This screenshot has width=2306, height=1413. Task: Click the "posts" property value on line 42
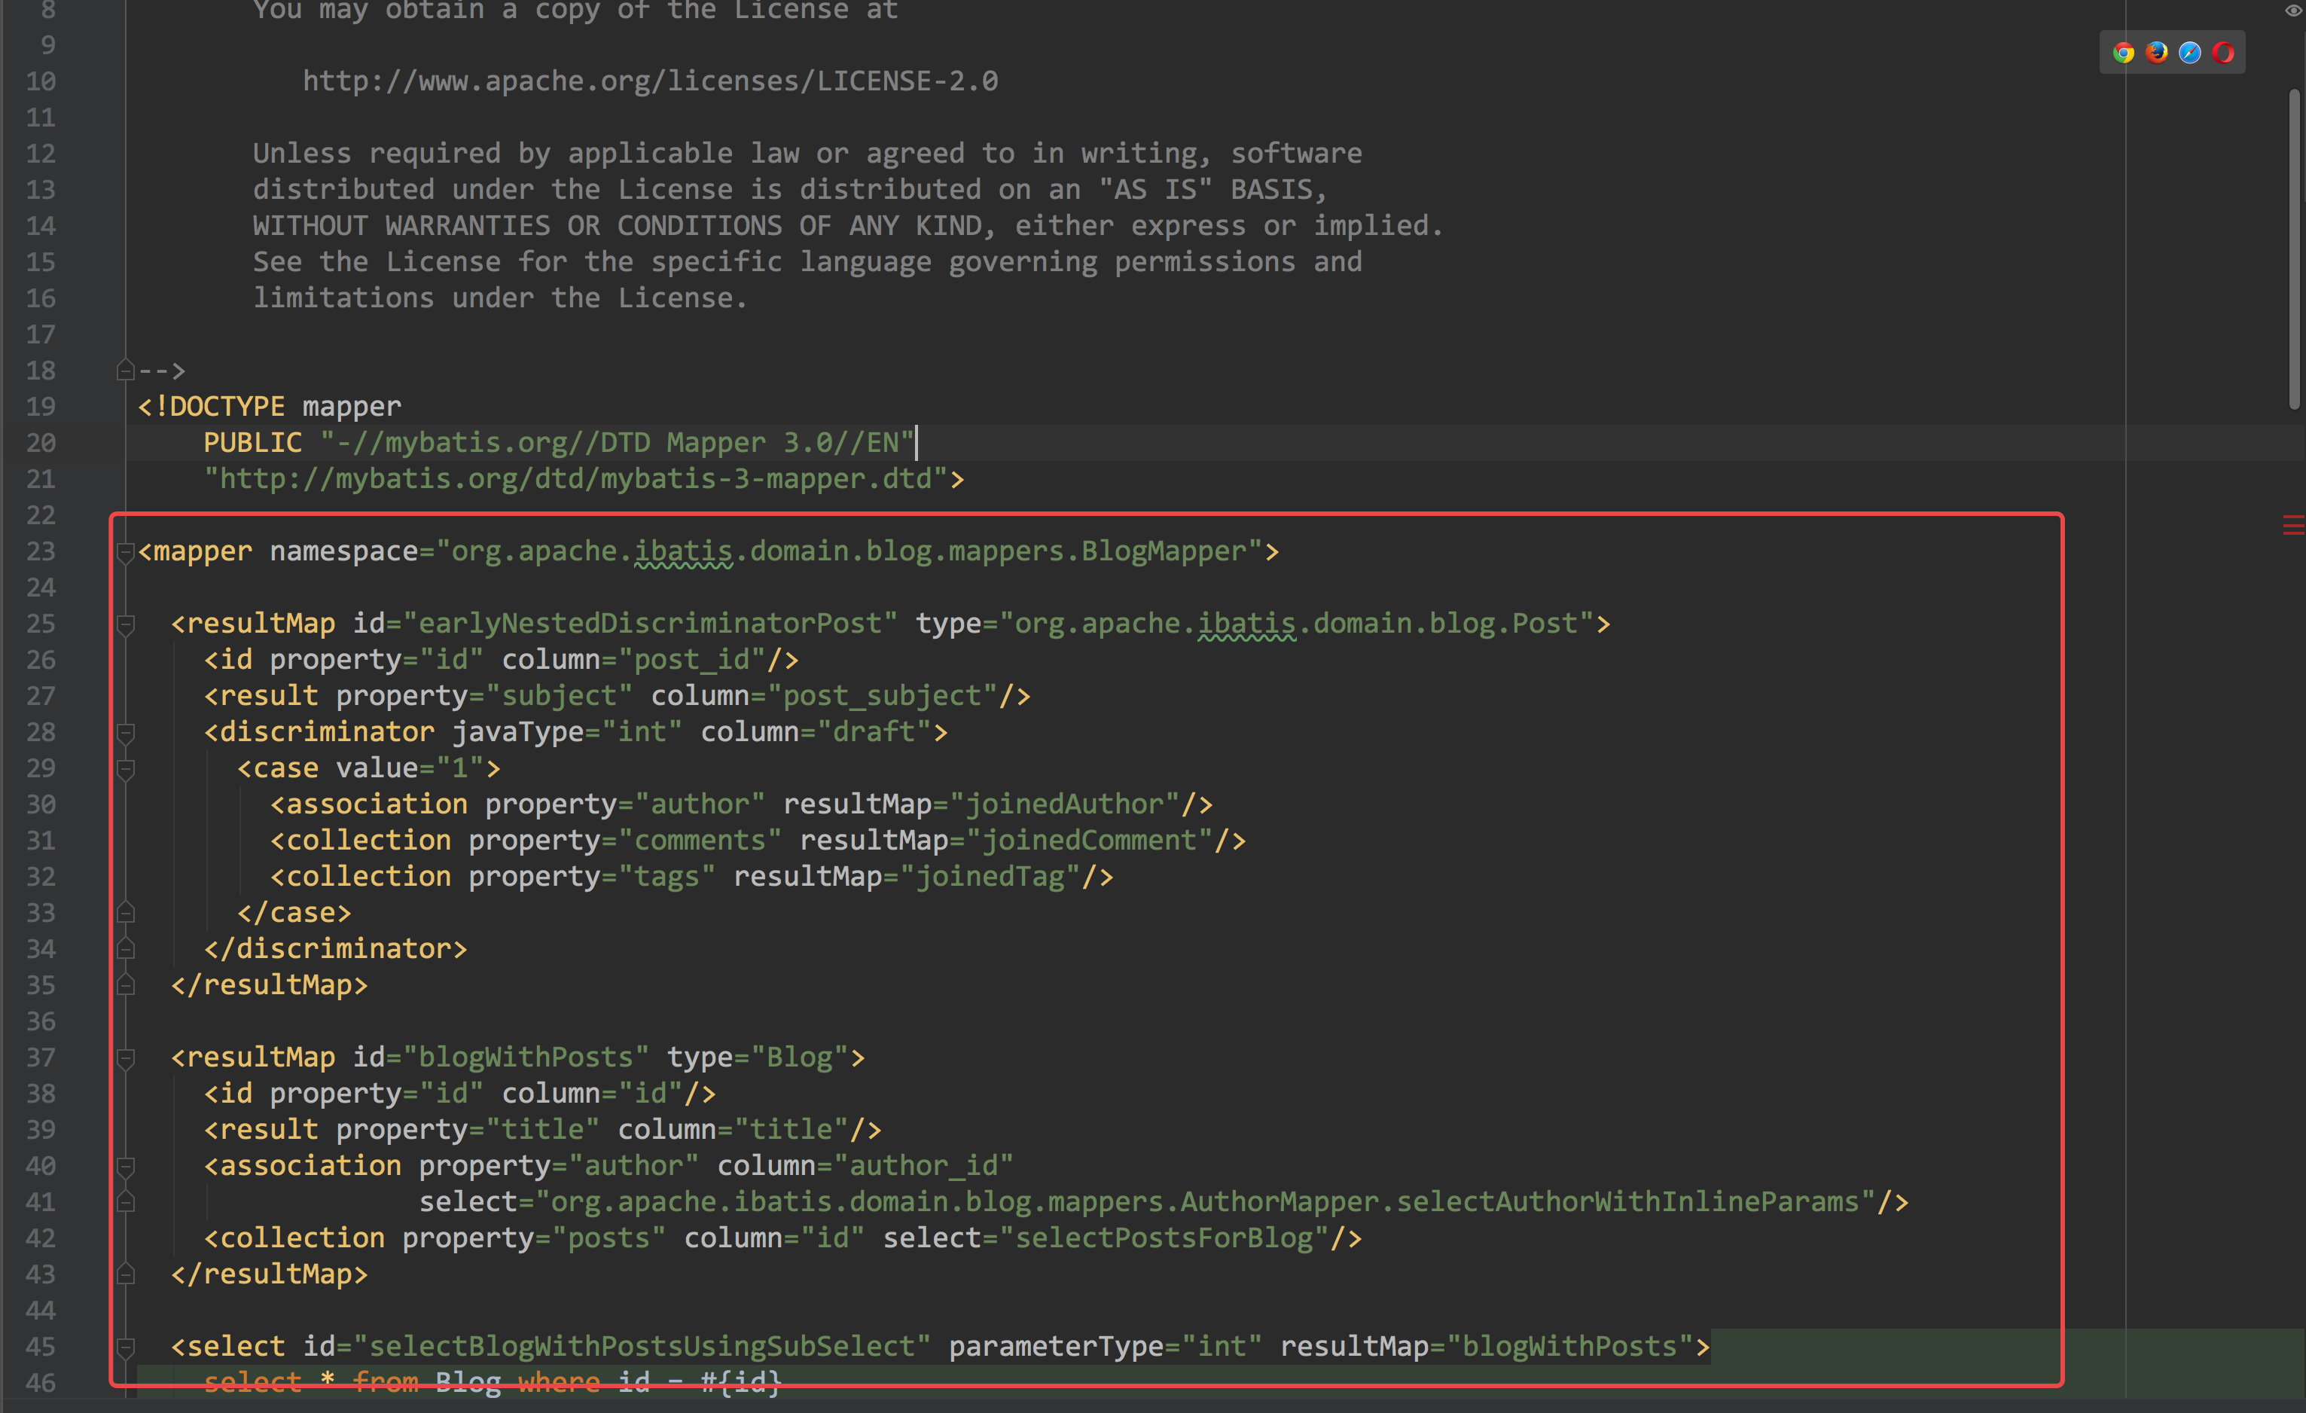[609, 1238]
